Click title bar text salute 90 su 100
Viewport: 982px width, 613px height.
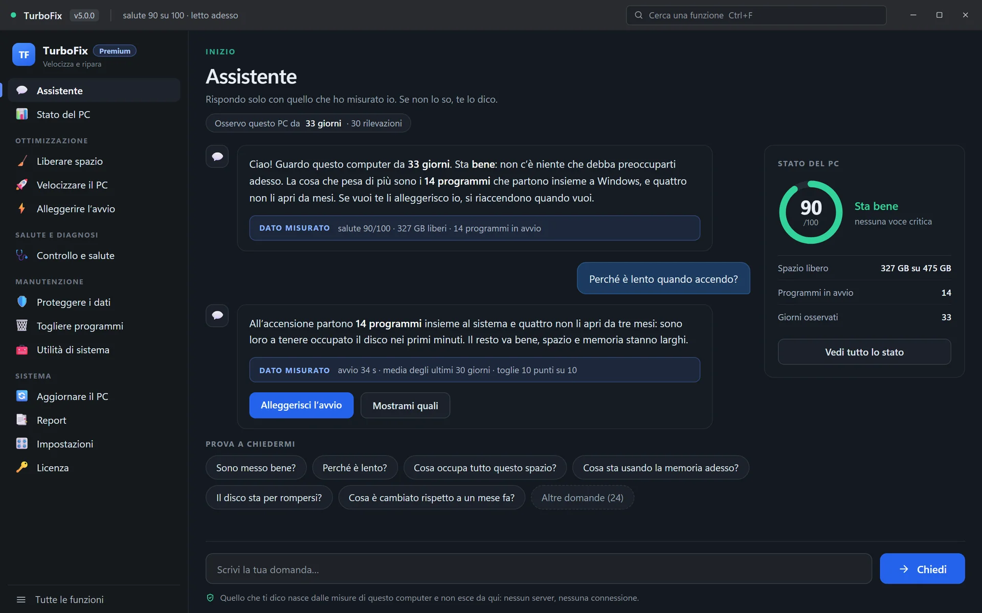pos(153,15)
